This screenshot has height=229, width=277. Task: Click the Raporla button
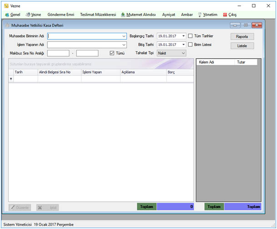(x=242, y=36)
